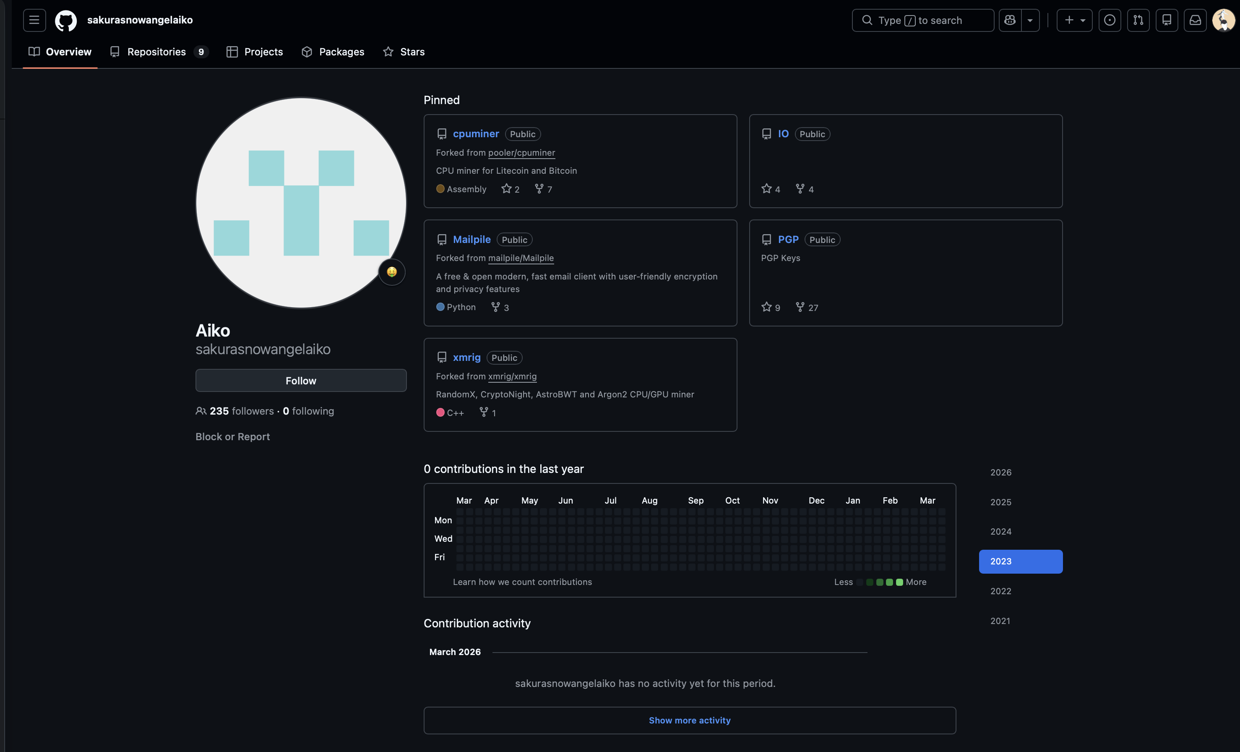
Task: Switch to the Repositories tab
Action: point(156,52)
